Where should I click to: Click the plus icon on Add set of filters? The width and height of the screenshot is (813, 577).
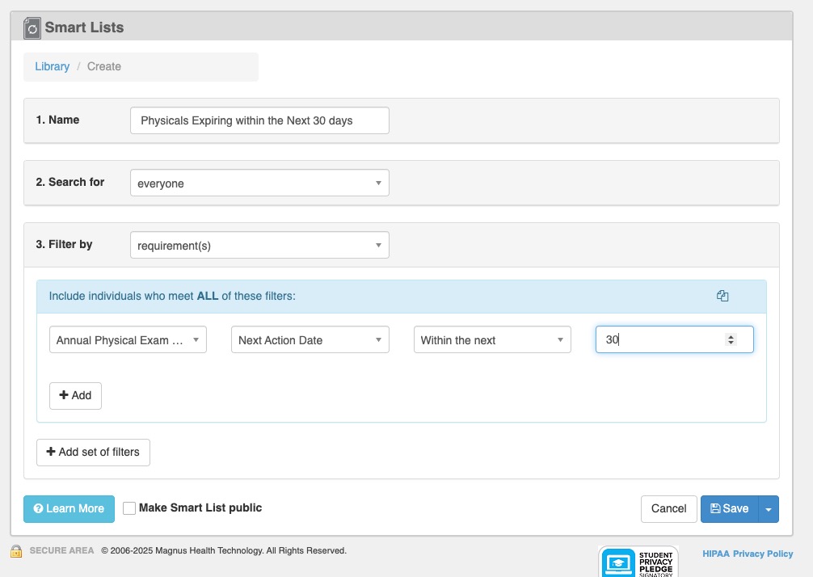coord(51,452)
